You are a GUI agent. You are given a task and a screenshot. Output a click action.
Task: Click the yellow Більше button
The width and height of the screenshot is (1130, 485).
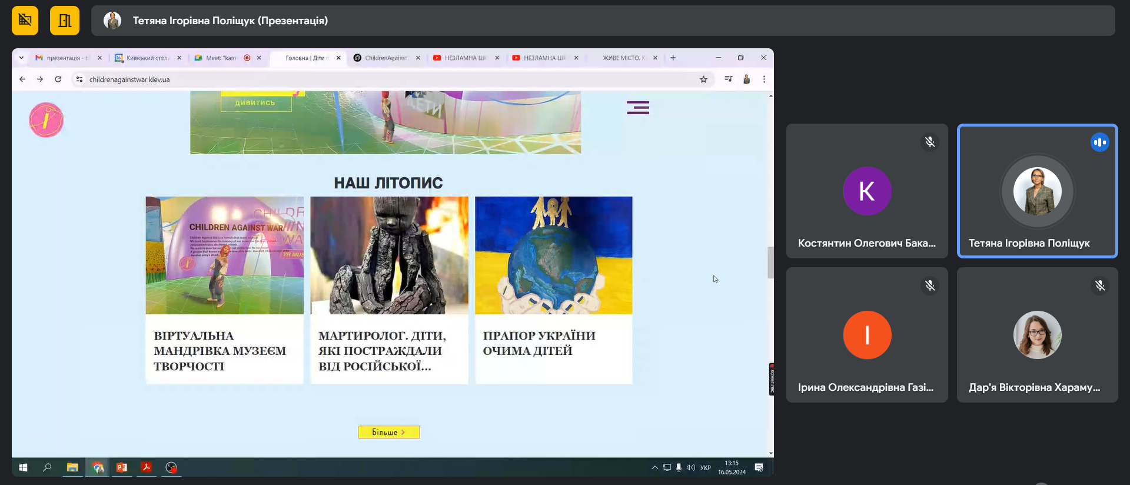pyautogui.click(x=388, y=432)
